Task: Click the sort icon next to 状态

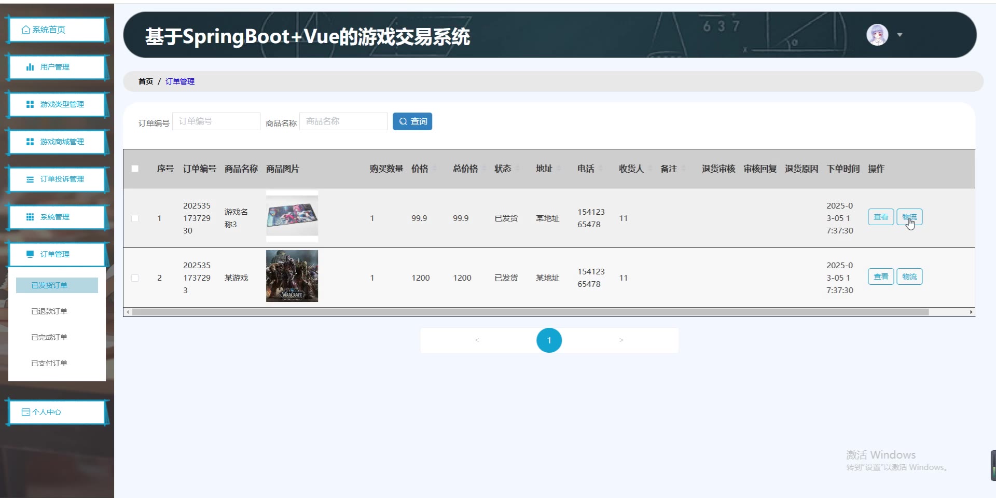Action: 517,169
